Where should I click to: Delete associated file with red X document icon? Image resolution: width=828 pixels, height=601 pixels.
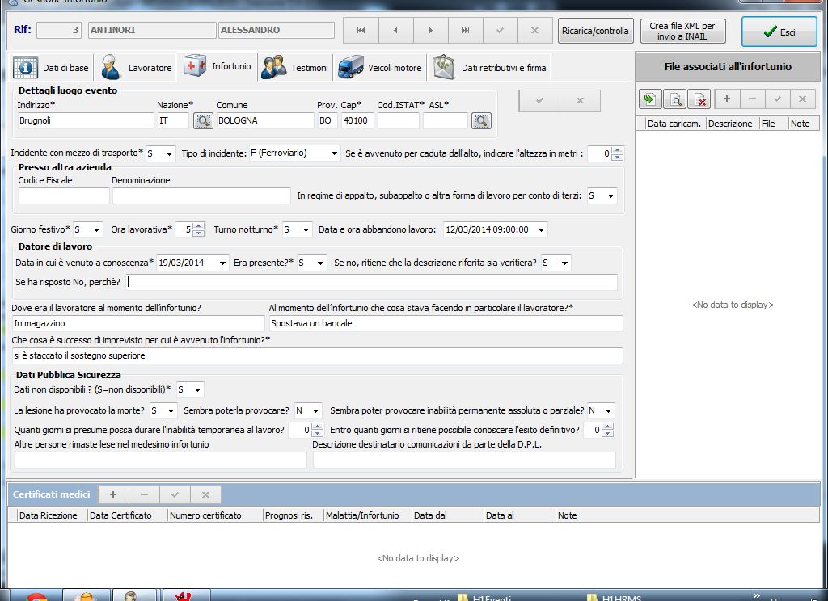pyautogui.click(x=699, y=99)
